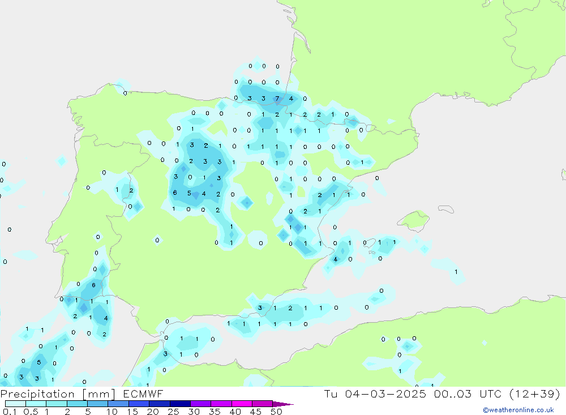The image size is (566, 415).
Task: Click the 'Precipitation [mm]' title text
Action: click(x=58, y=394)
